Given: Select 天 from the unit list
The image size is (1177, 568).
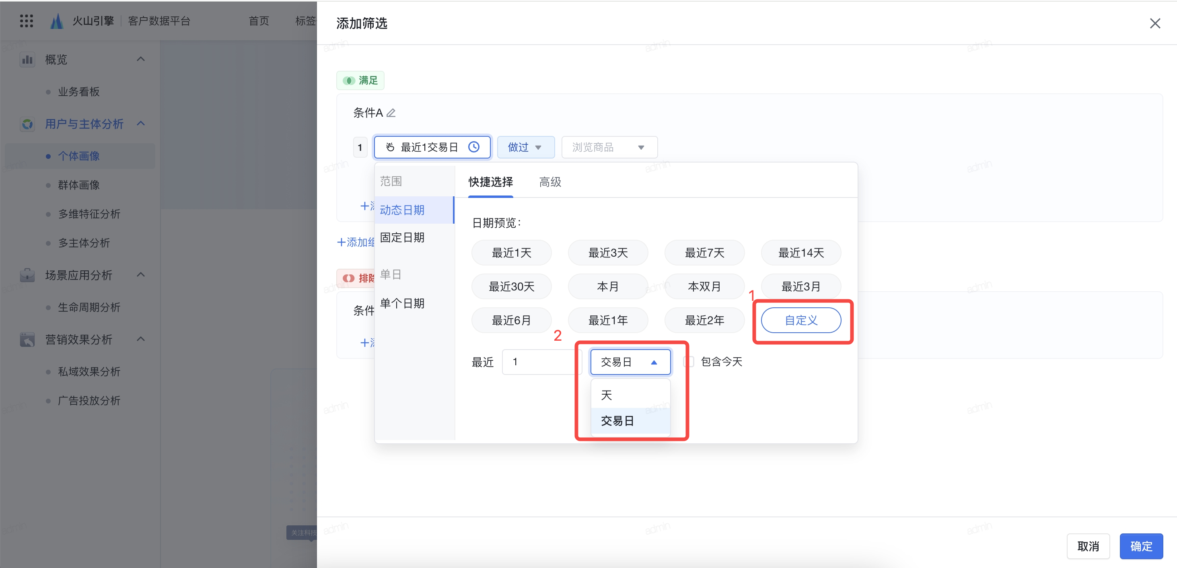Looking at the screenshot, I should coord(631,395).
